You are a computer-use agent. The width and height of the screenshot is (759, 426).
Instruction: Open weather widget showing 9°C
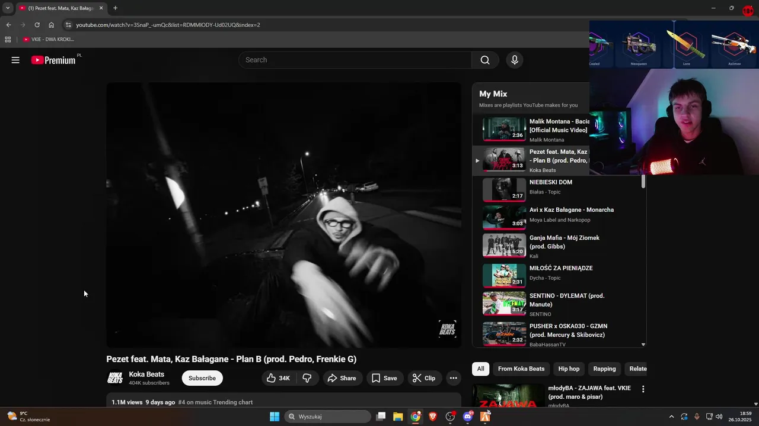click(x=28, y=417)
